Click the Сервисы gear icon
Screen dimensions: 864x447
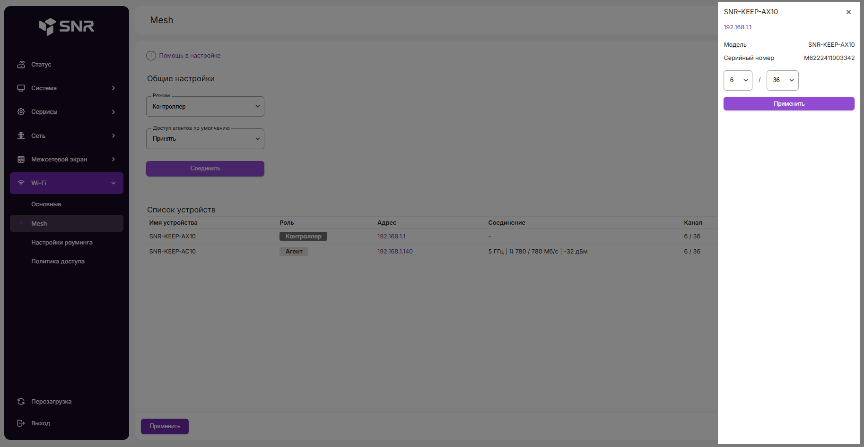click(x=21, y=112)
